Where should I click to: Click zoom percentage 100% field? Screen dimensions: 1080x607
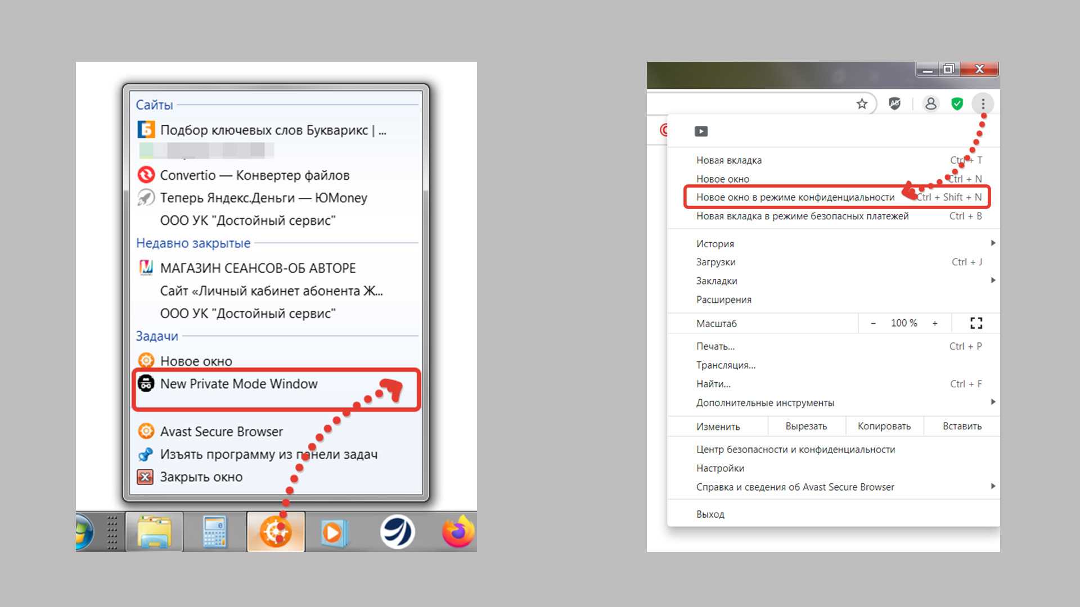[903, 323]
